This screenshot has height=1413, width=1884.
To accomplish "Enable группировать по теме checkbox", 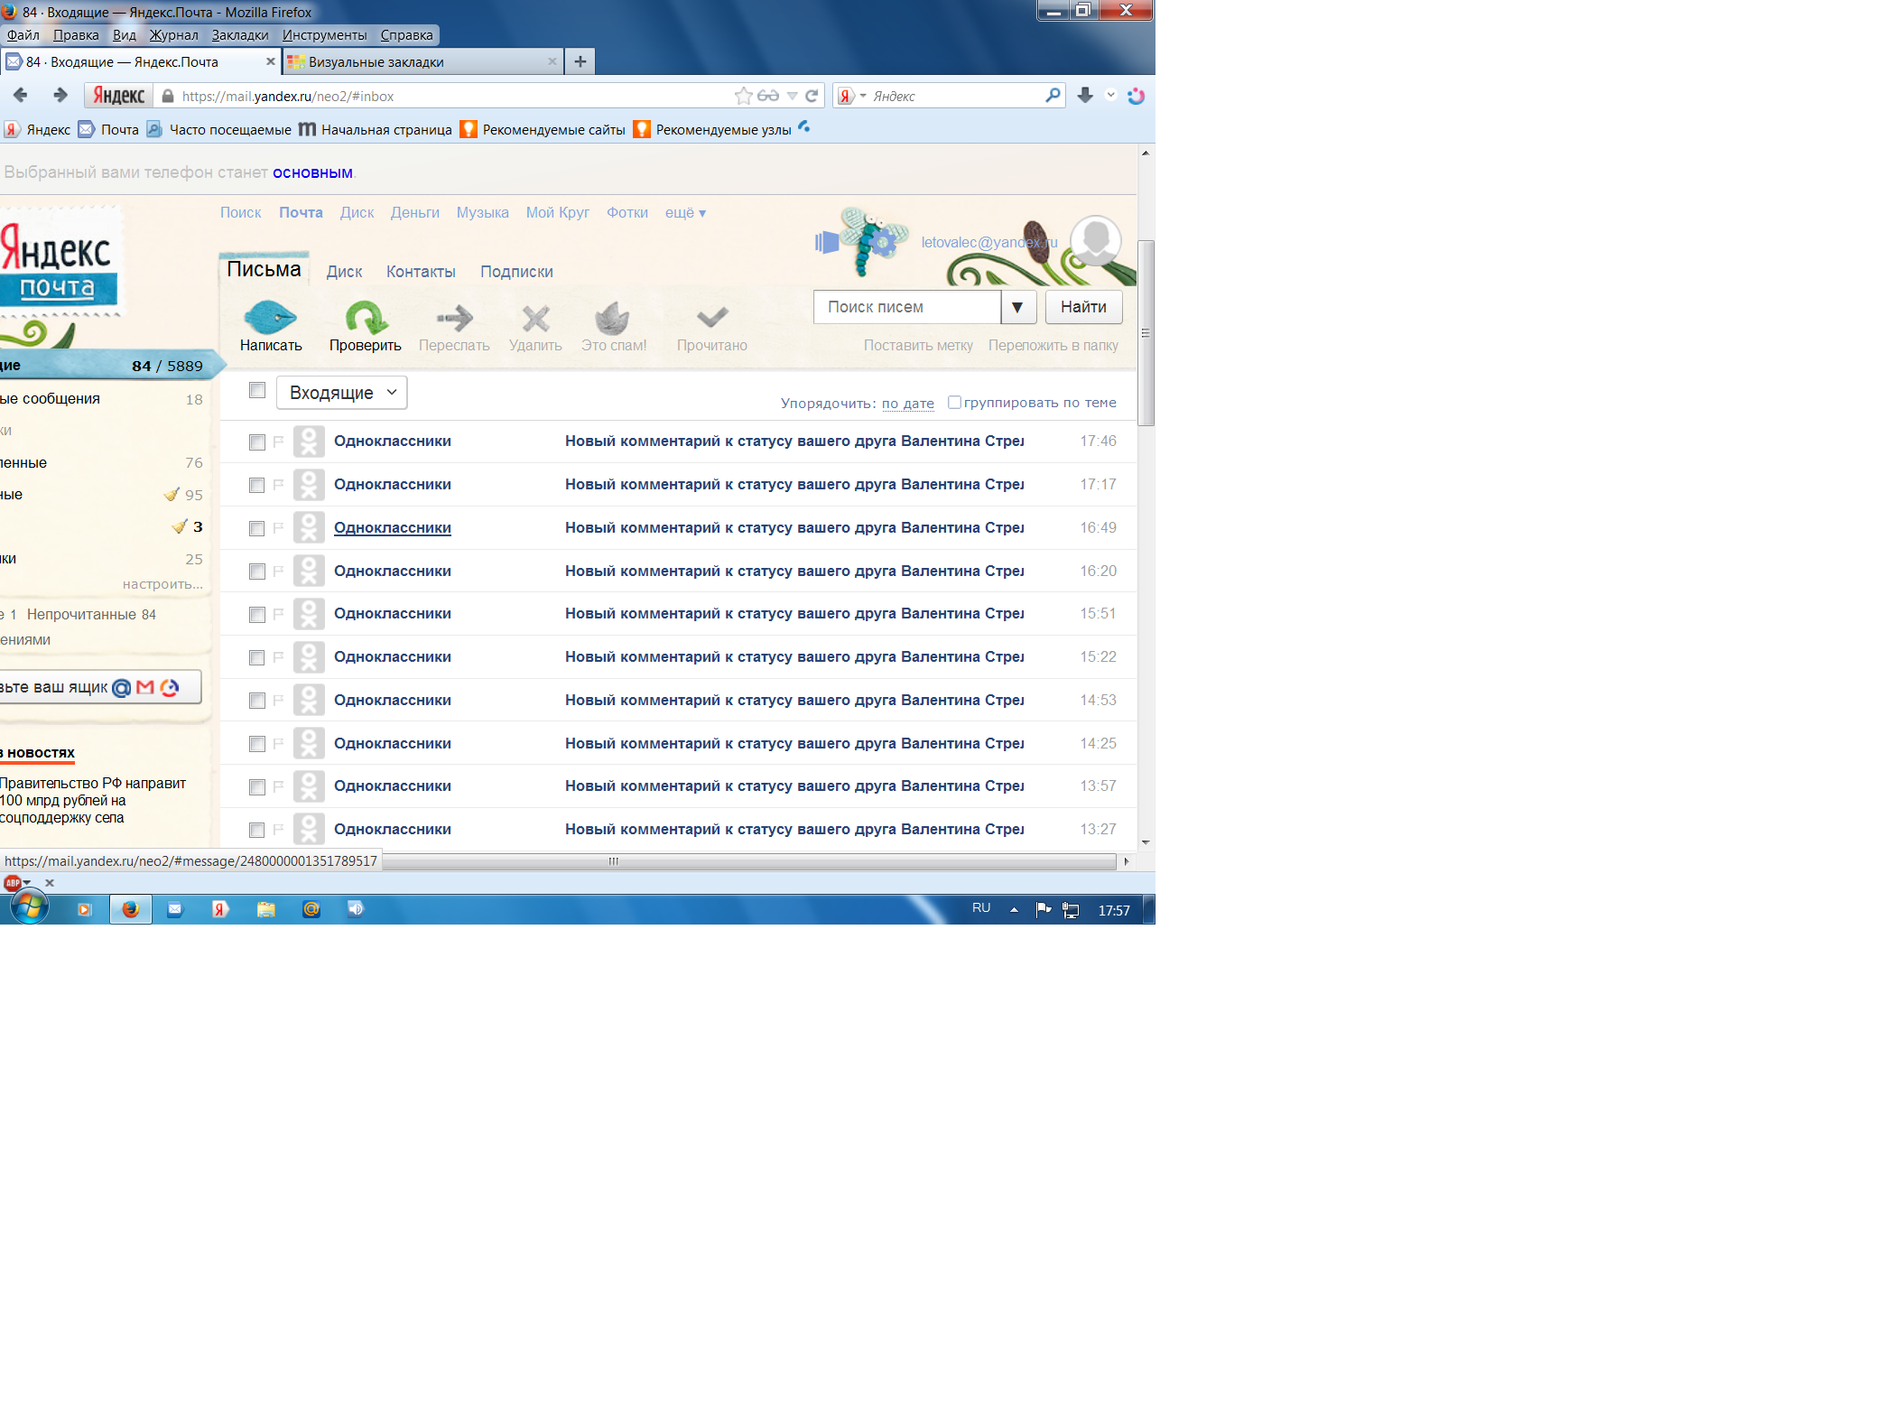I will [954, 403].
